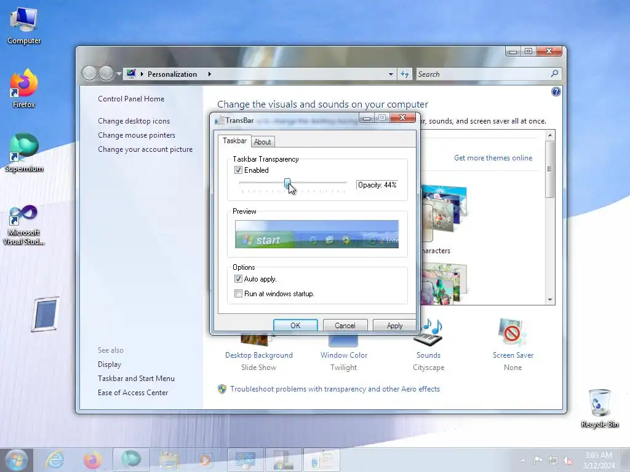
Task: Open the Recycle Bin on the desktop
Action: point(599,409)
